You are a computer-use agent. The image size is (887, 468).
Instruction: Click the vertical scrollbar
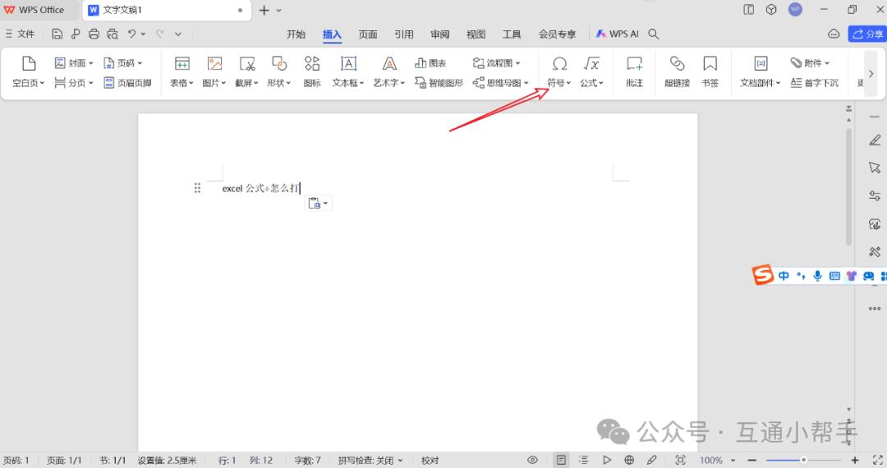pos(848,186)
